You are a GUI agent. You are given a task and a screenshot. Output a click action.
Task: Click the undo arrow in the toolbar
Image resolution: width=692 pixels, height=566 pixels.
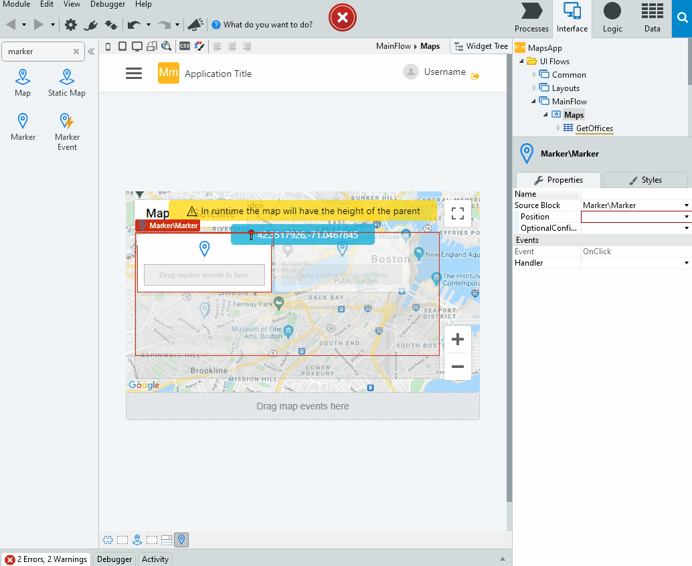[133, 24]
